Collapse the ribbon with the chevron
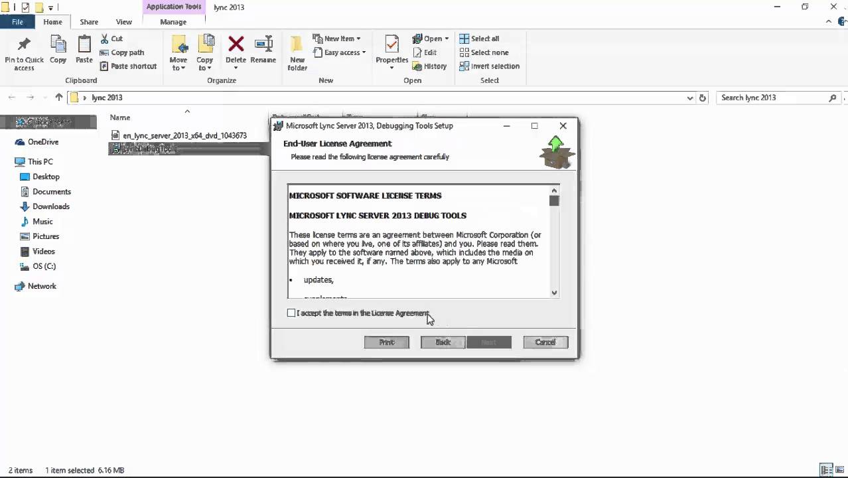This screenshot has width=848, height=478. coord(829,22)
